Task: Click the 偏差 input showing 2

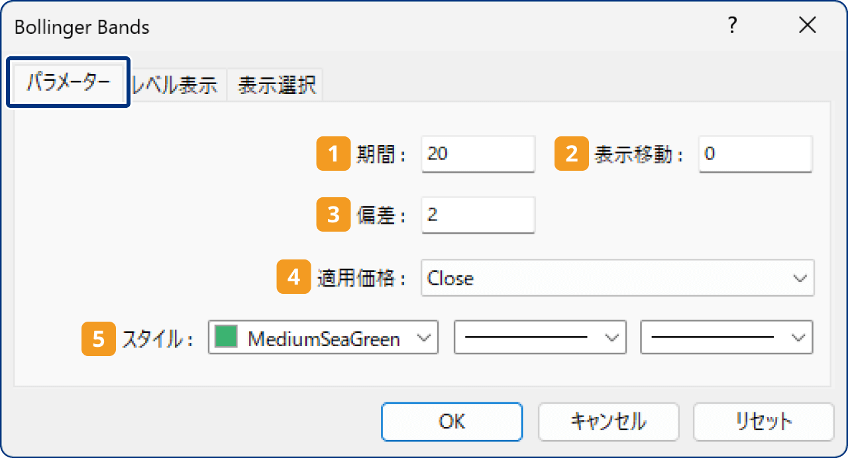Action: [x=477, y=214]
